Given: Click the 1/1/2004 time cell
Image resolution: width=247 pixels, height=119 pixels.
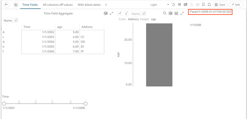Looking at the screenshot, I should click(38, 42).
